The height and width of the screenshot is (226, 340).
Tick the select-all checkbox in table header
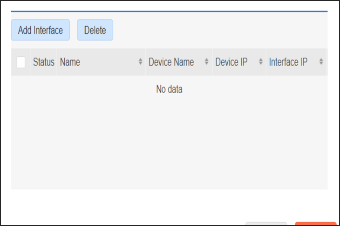click(21, 62)
